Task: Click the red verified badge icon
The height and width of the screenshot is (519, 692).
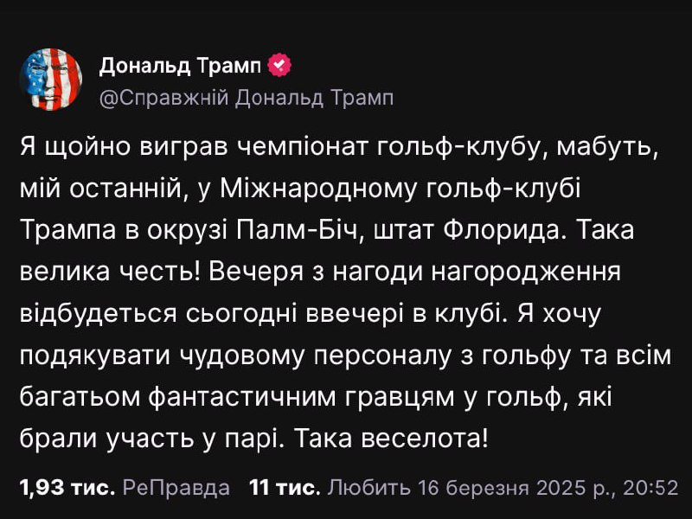Action: pos(280,65)
